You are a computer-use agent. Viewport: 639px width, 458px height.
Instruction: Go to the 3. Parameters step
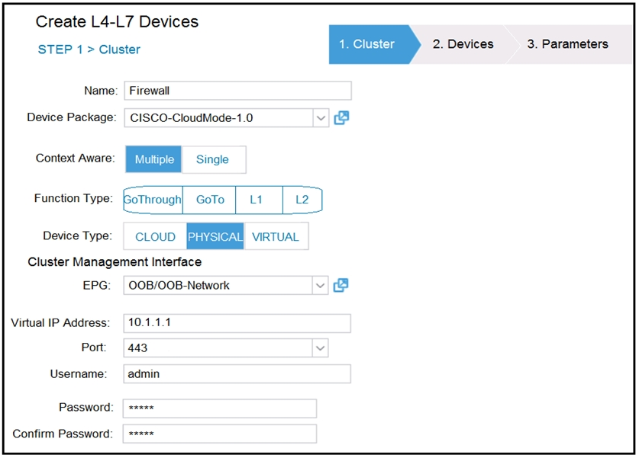pos(567,44)
